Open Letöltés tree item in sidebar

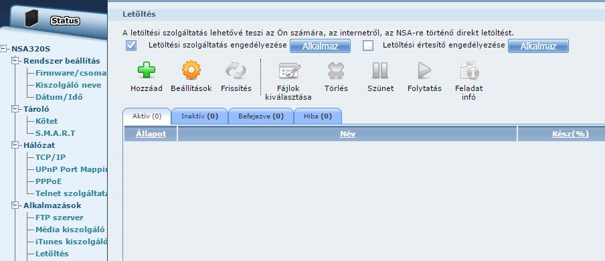[52, 254]
